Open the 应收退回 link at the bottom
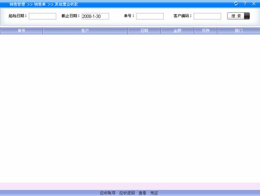This screenshot has height=196, width=260. click(127, 193)
